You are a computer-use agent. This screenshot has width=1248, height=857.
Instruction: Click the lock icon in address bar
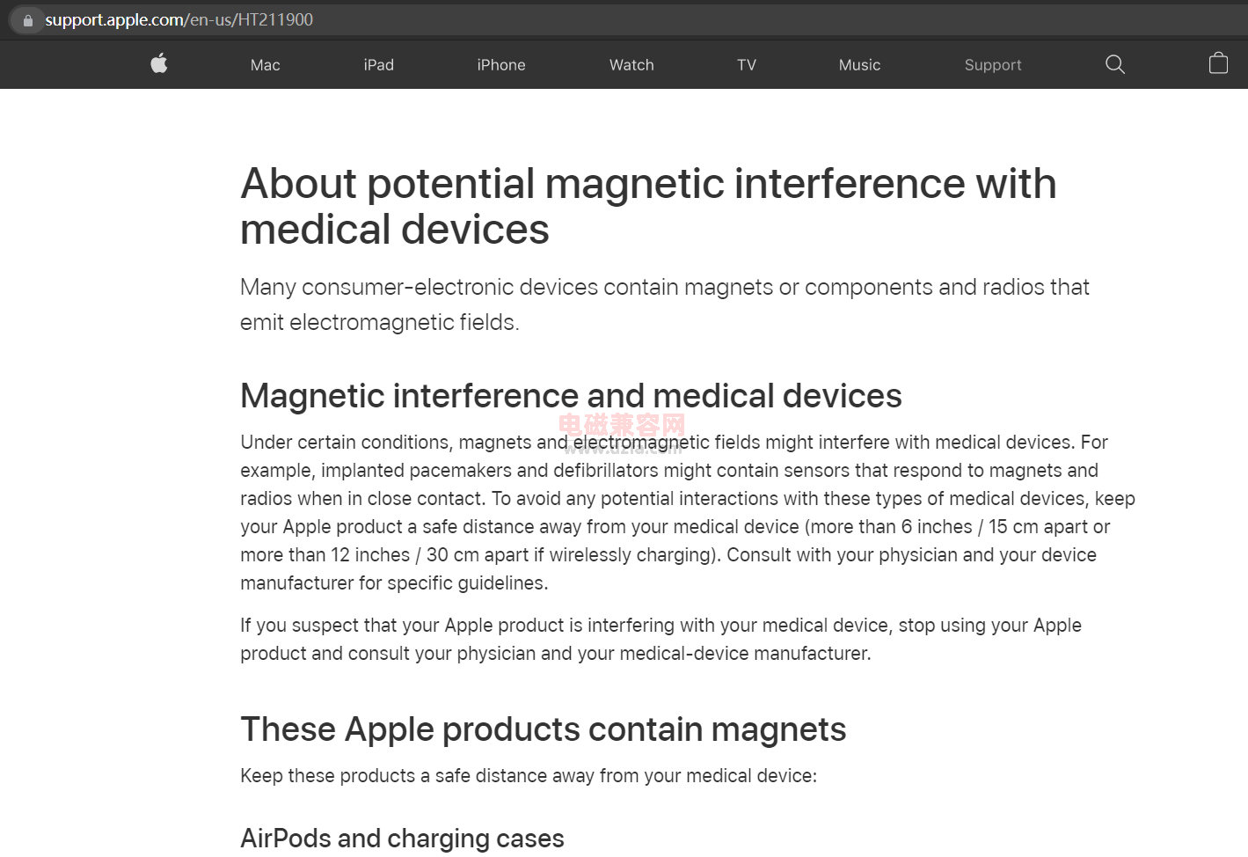27,20
